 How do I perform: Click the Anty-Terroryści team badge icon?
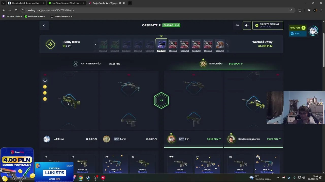(75, 64)
